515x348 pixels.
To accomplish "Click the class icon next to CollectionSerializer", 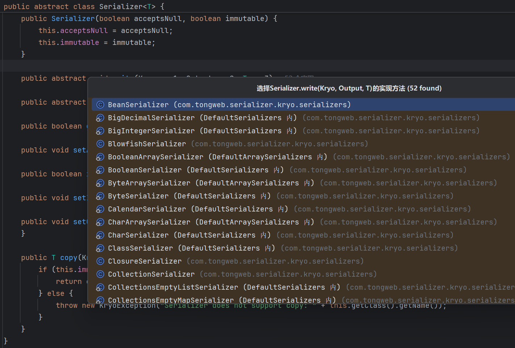I will tap(100, 274).
